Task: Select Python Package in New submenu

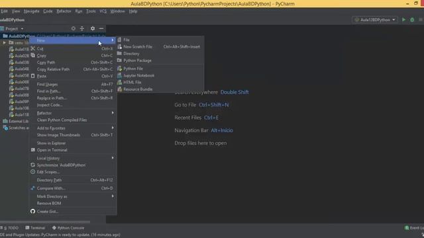Action: pyautogui.click(x=160, y=60)
